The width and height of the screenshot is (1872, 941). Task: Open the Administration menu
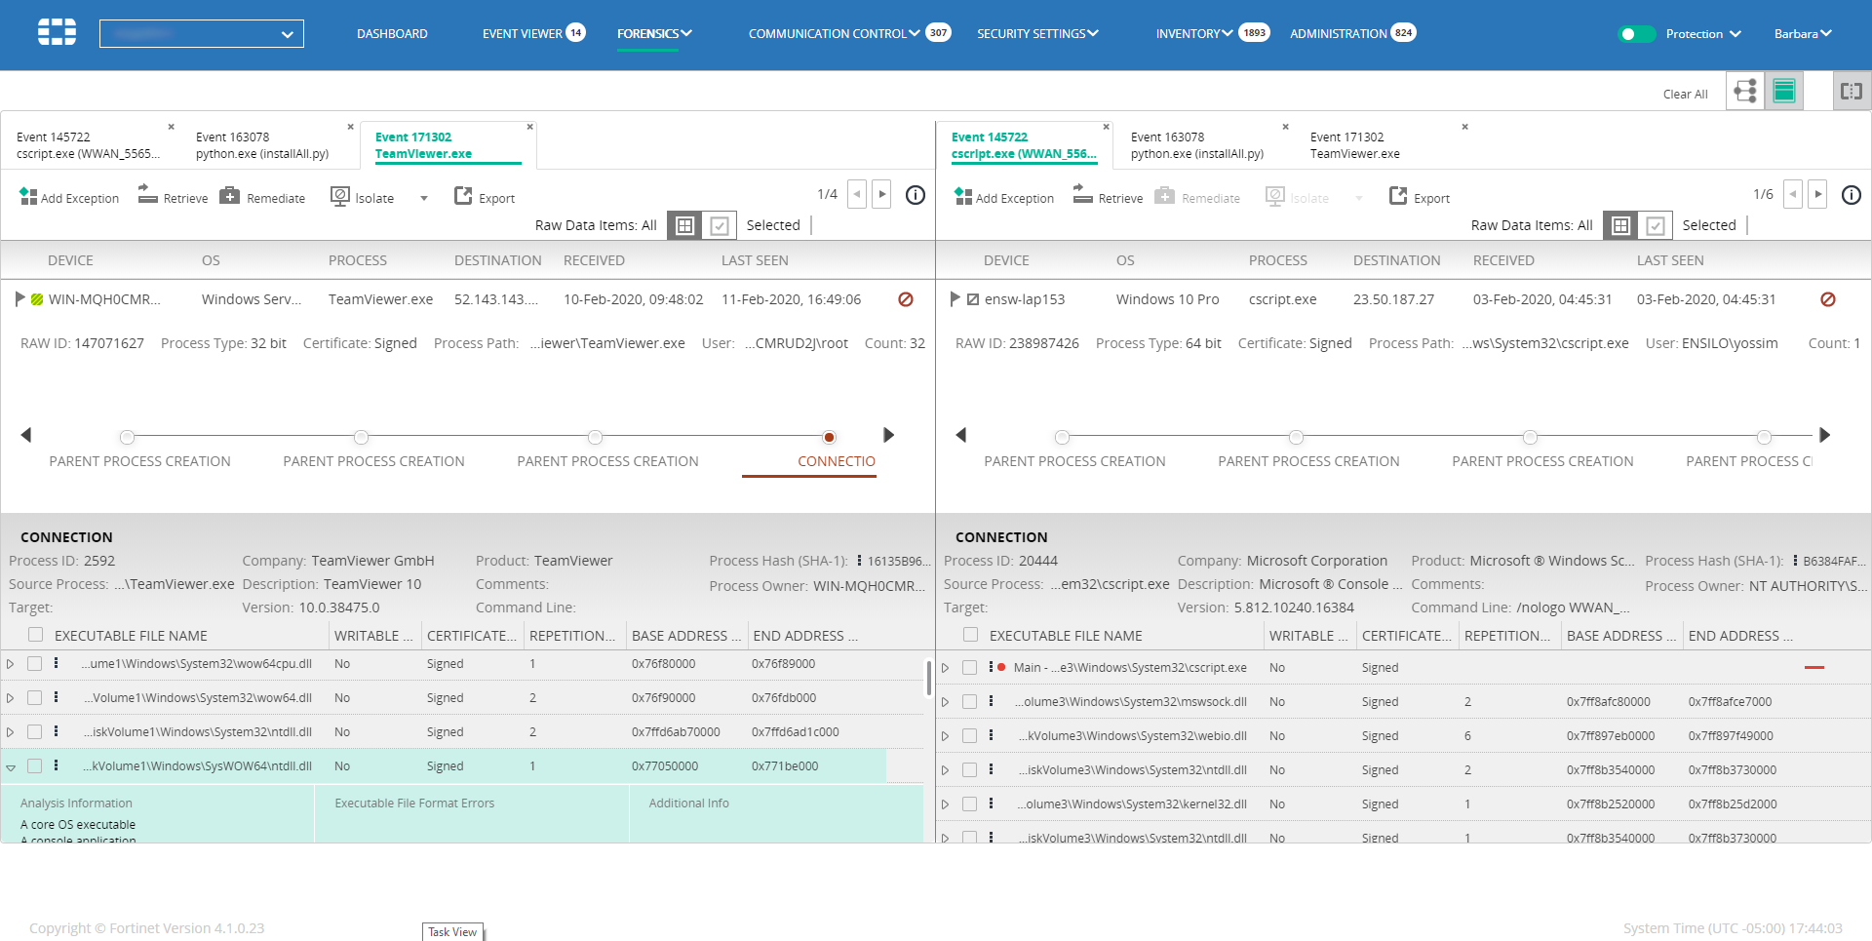(x=1338, y=33)
